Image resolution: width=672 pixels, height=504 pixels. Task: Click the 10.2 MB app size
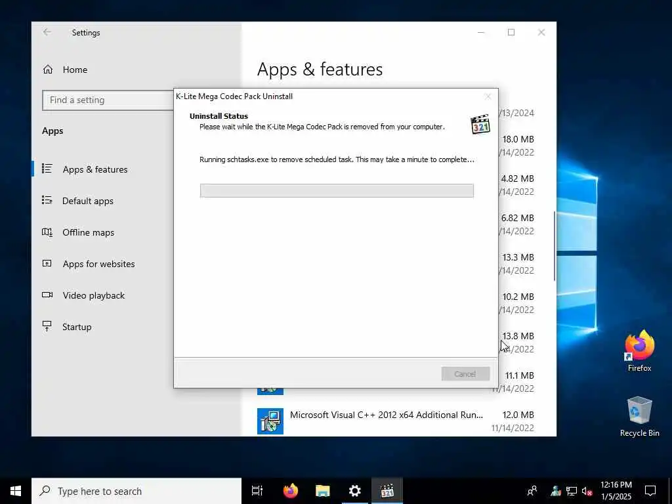pyautogui.click(x=518, y=297)
